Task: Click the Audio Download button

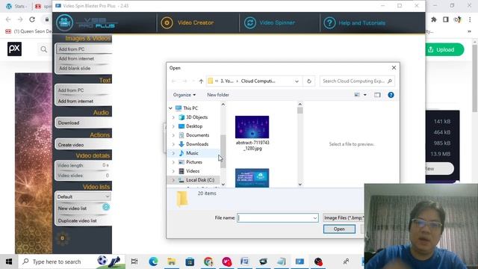Action: coord(84,123)
